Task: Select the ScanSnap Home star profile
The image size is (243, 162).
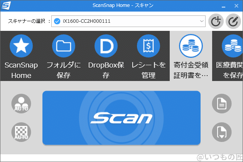Action: 21,46
